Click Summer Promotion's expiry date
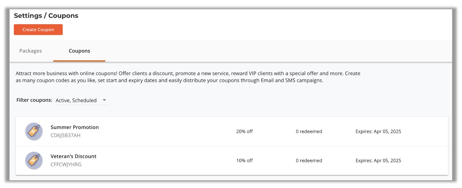This screenshot has width=462, height=188. [378, 131]
